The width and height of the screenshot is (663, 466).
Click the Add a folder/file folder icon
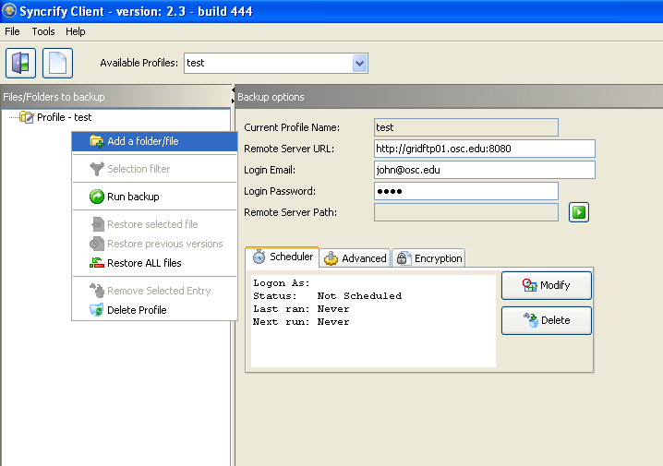[96, 141]
